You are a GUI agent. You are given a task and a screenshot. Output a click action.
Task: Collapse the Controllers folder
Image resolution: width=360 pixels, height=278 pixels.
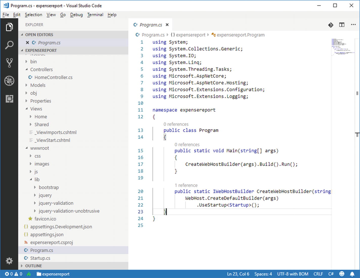[41, 69]
